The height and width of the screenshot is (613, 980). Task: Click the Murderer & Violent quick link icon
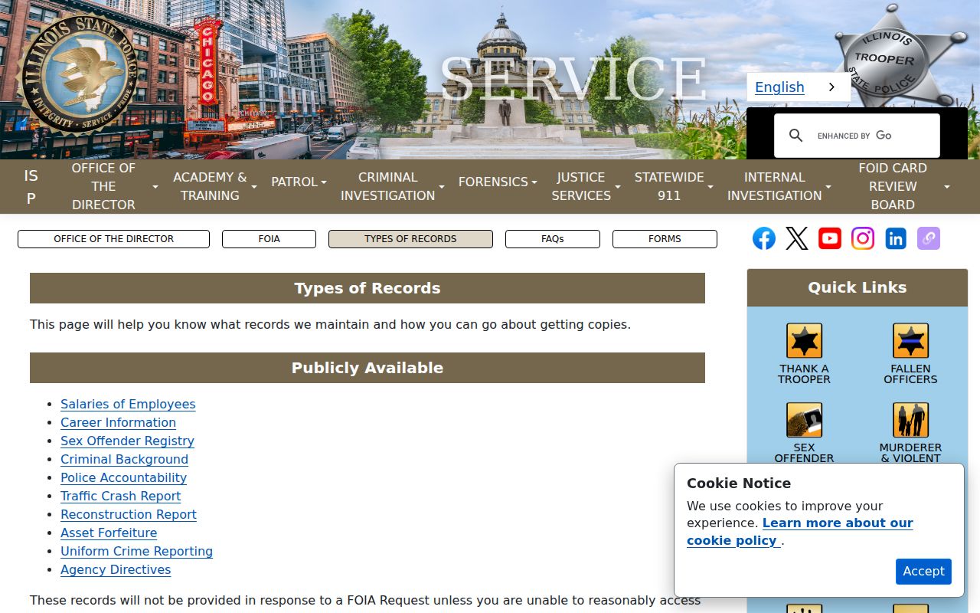click(x=910, y=420)
